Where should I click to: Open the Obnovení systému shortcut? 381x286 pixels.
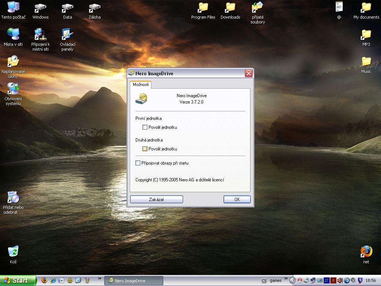click(13, 89)
